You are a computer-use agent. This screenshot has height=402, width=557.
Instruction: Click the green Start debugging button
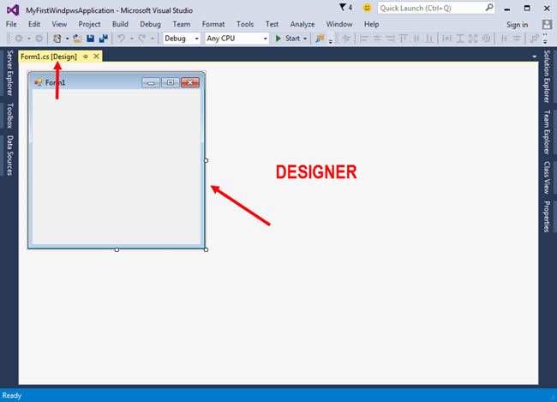tap(289, 39)
